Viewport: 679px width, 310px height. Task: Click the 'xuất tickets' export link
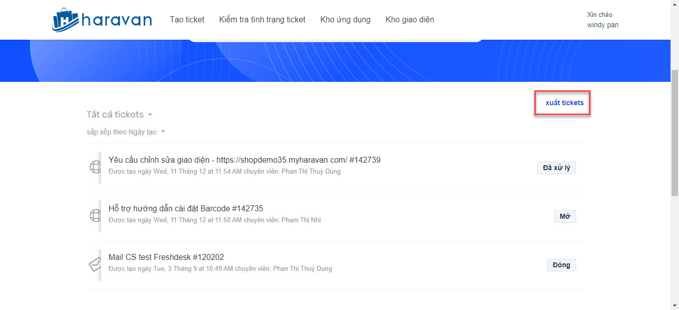tap(564, 103)
